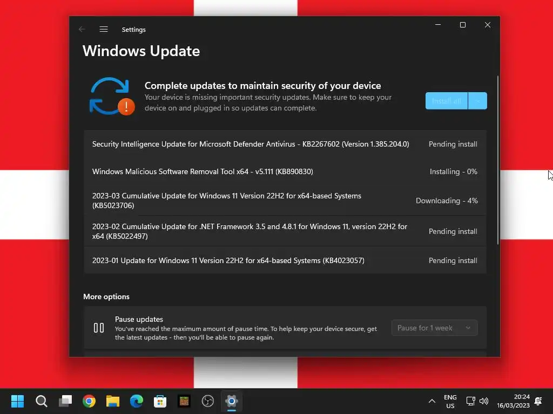
Task: Open the clock showing 20:24 16/03/2023
Action: pyautogui.click(x=513, y=401)
